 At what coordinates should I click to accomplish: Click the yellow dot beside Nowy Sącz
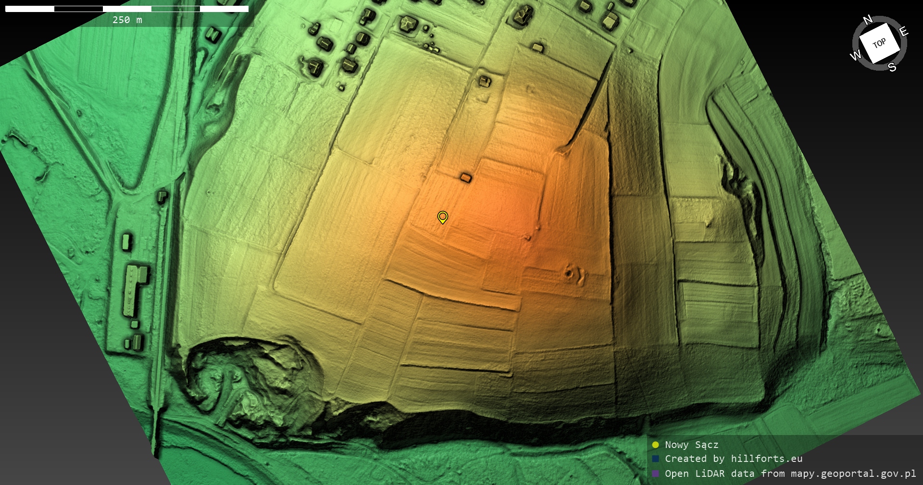click(655, 445)
